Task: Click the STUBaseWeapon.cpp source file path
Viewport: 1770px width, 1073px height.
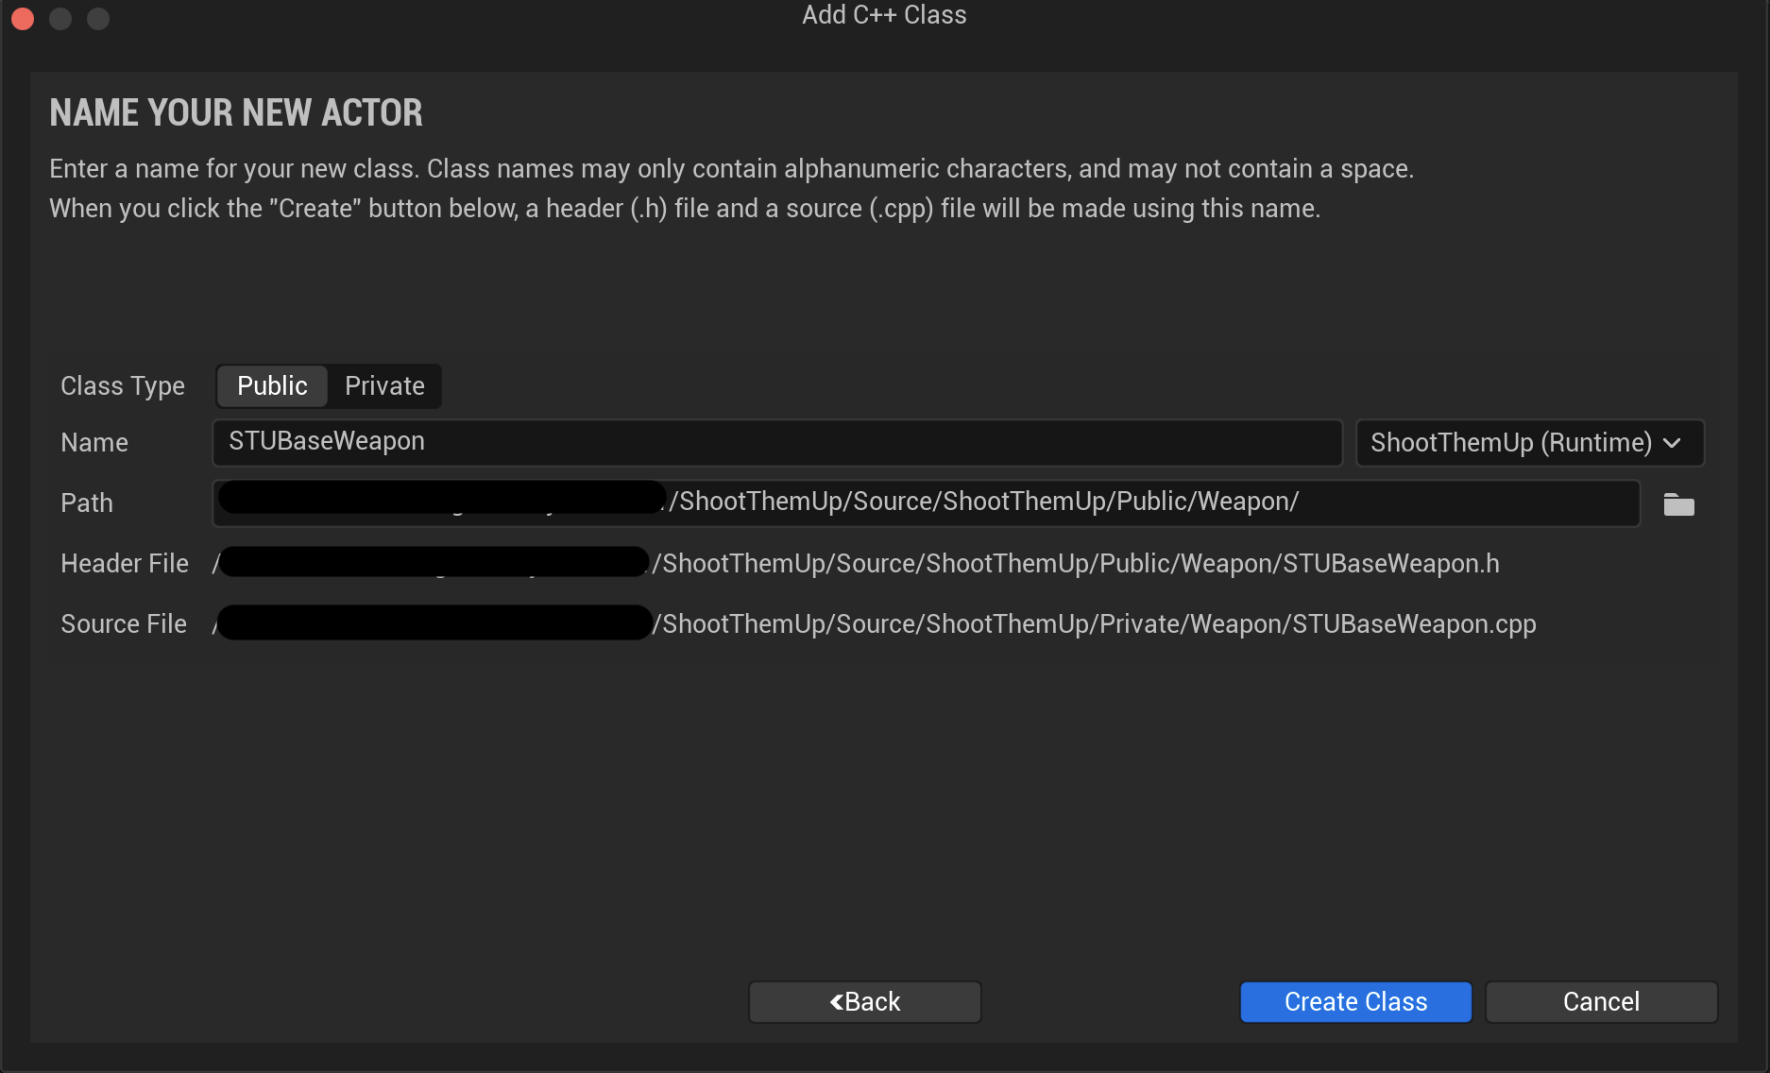Action: click(x=875, y=624)
